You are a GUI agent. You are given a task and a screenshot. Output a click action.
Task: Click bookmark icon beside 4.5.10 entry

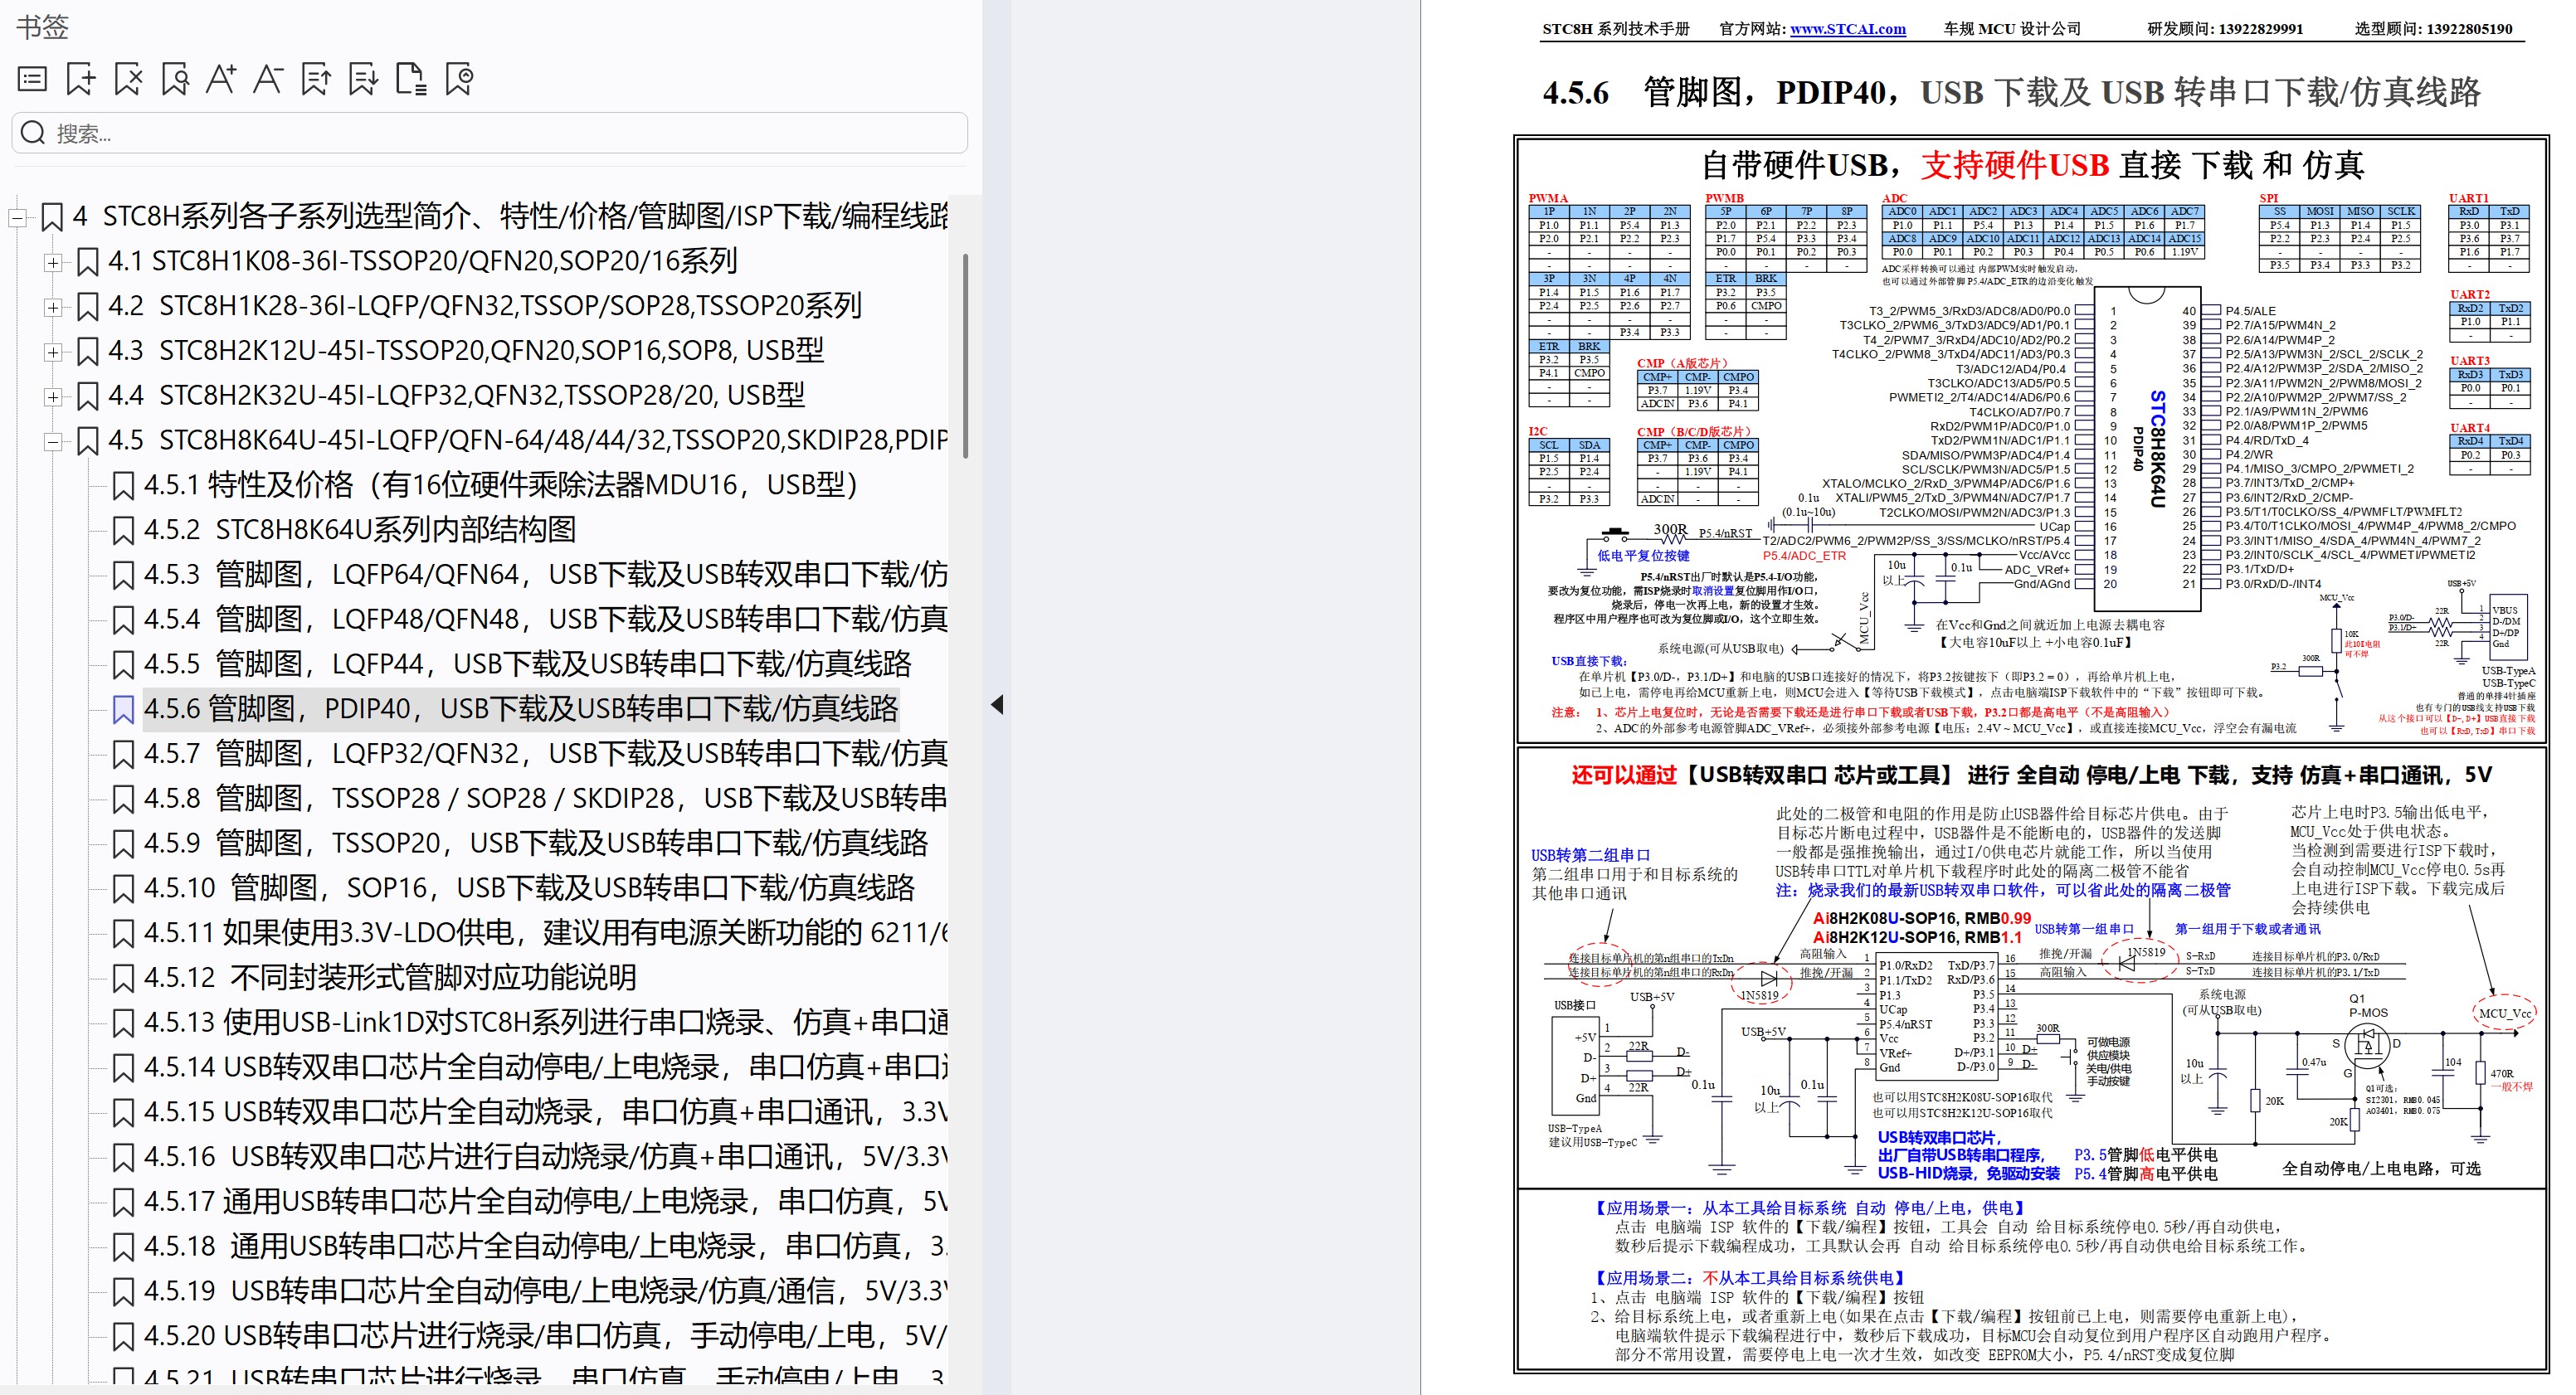coord(123,889)
